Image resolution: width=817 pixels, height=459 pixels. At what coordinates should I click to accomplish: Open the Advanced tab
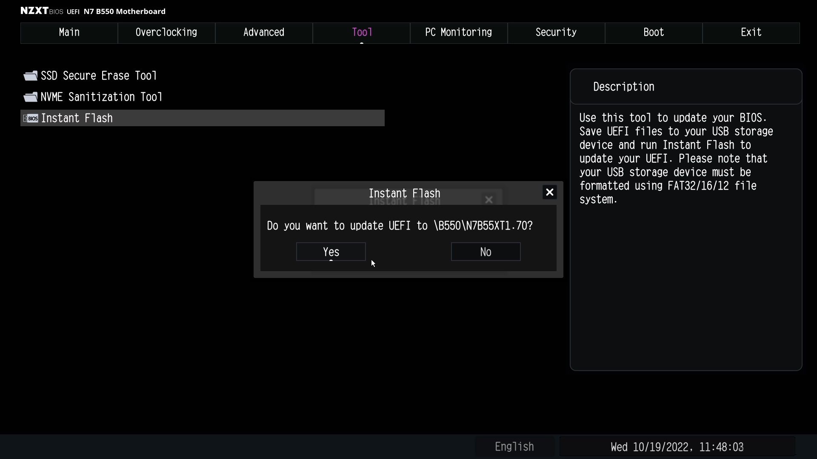pyautogui.click(x=264, y=33)
